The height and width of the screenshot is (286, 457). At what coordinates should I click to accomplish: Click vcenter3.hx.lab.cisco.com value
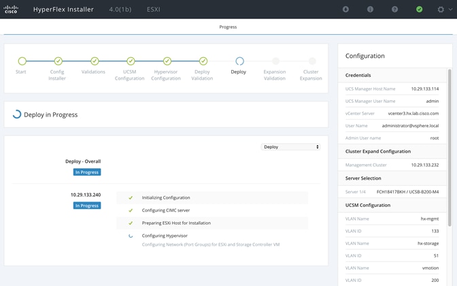click(x=413, y=113)
